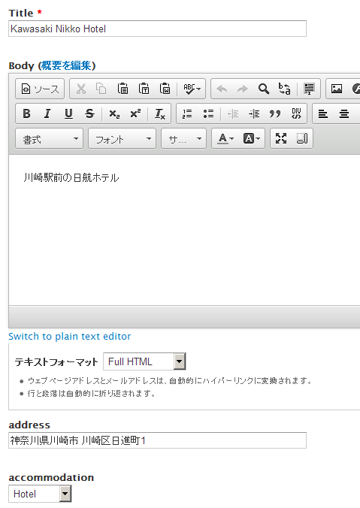360x508 pixels.
Task: Open the font size (サ...) dropdown
Action: click(x=183, y=139)
